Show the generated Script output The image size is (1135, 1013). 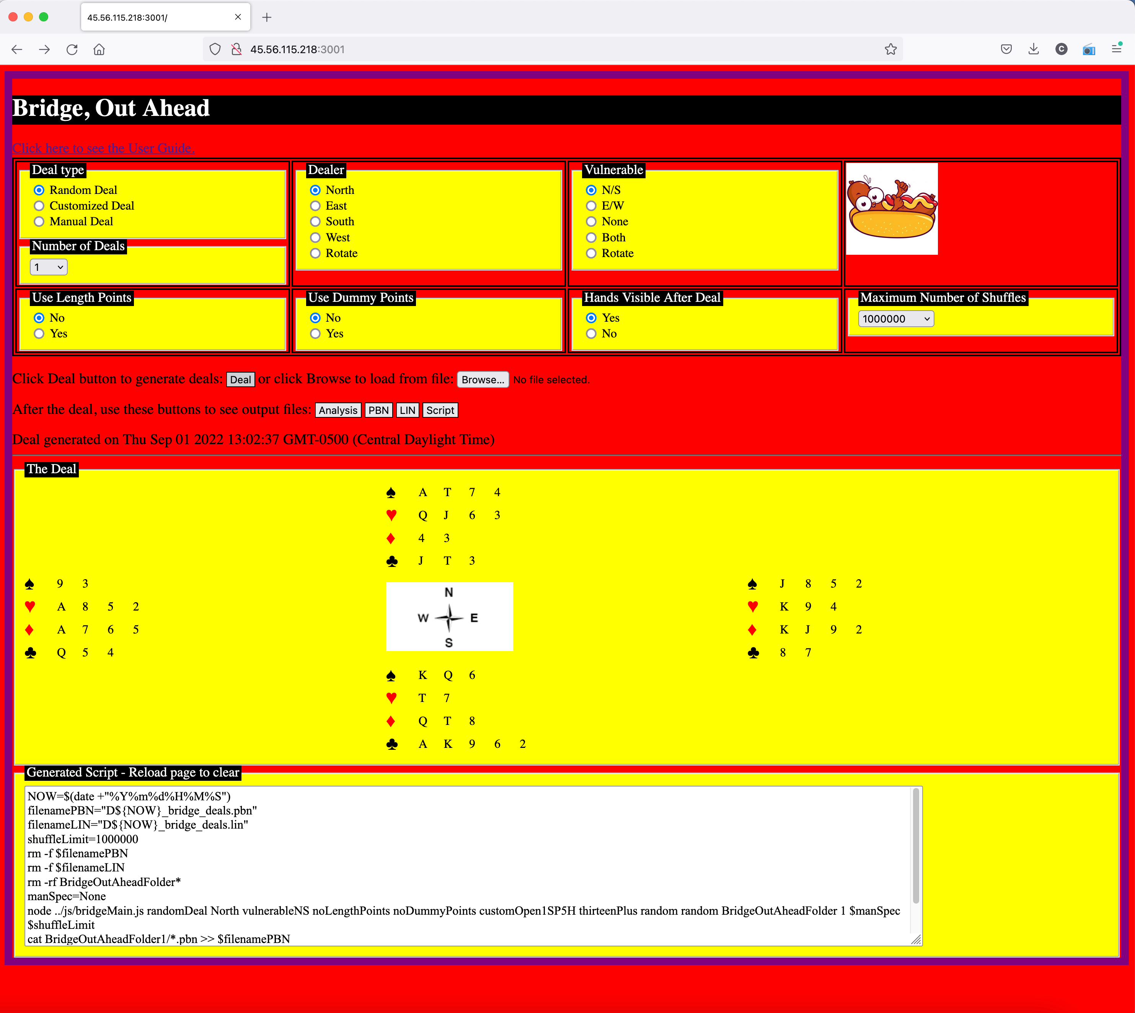440,410
